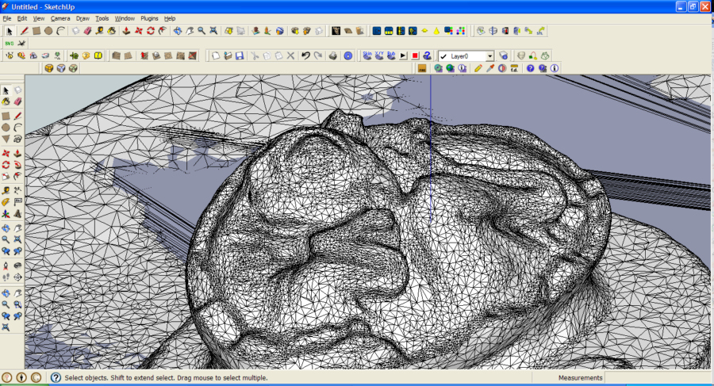This screenshot has width=714, height=386.
Task: Activate the Eraser tool
Action: click(x=87, y=31)
